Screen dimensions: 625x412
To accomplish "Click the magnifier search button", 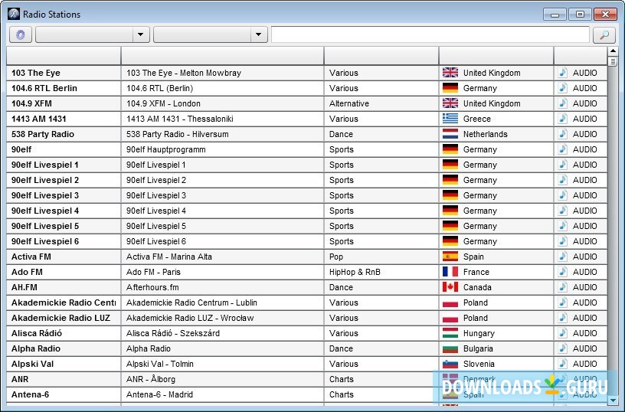I will tap(604, 34).
